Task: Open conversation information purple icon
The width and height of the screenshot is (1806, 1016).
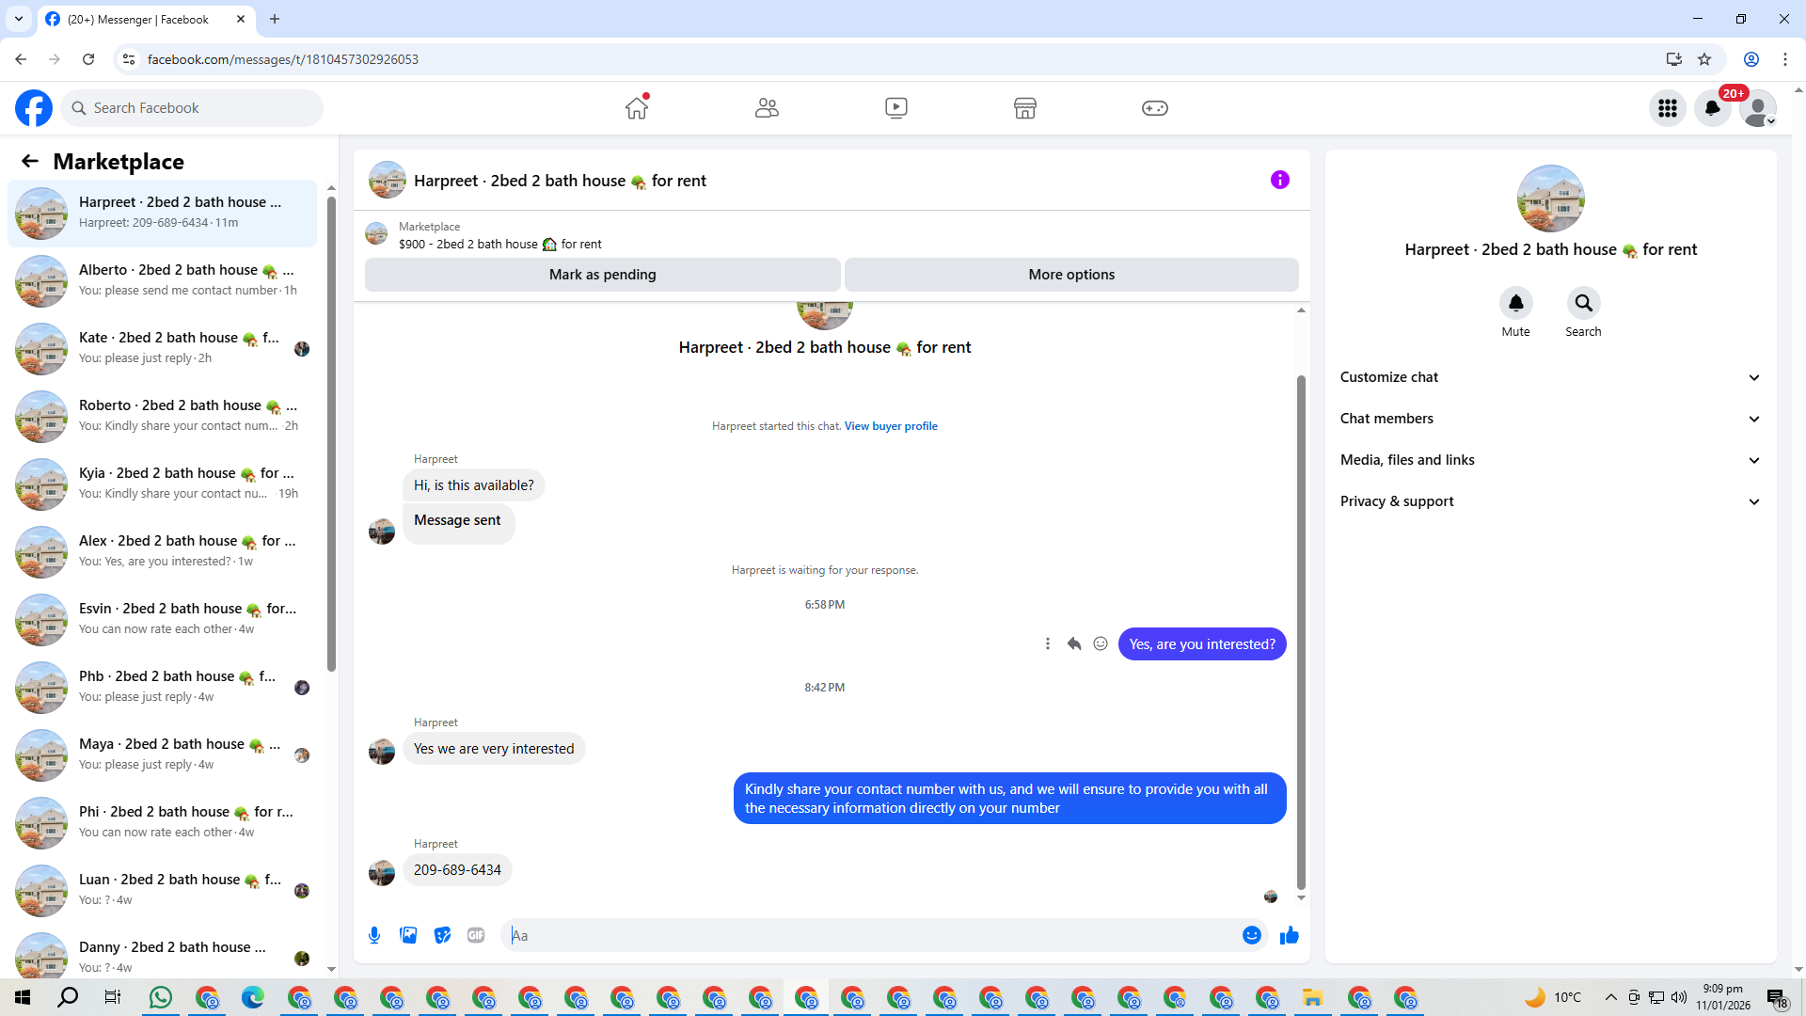Action: 1280,180
